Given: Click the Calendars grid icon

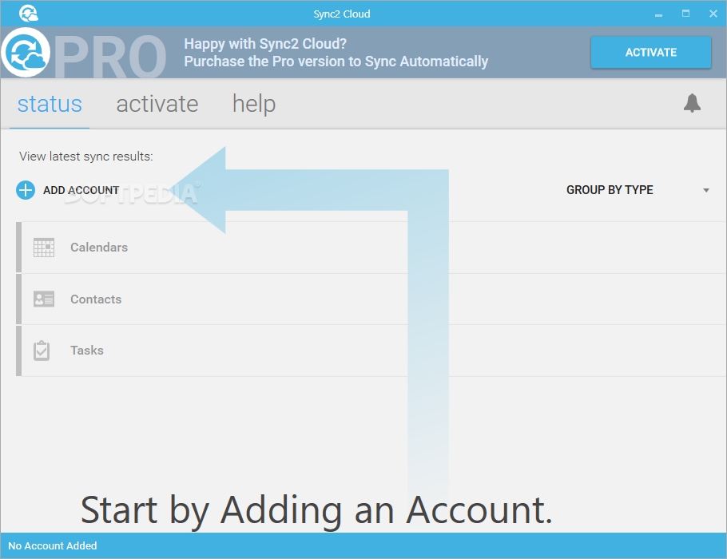Looking at the screenshot, I should (44, 248).
